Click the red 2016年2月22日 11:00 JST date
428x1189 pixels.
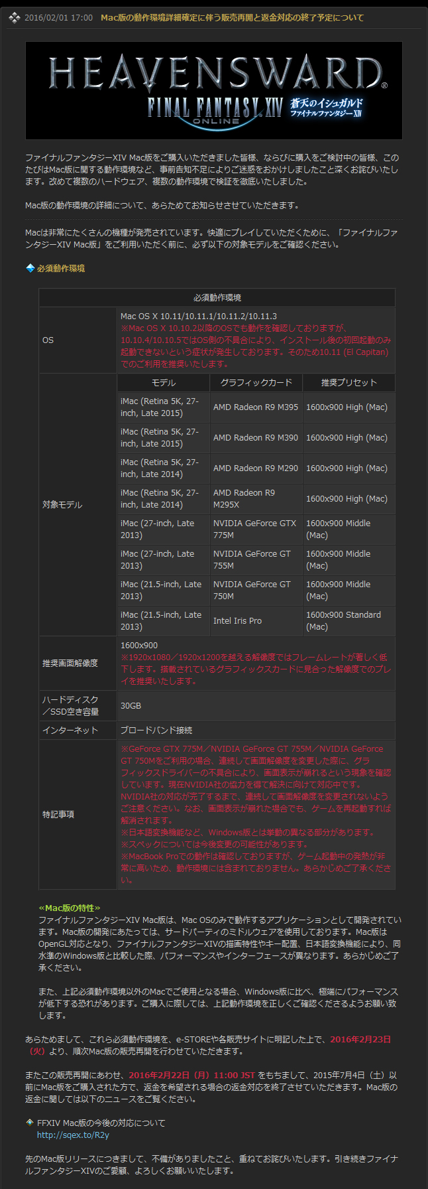point(191,1076)
